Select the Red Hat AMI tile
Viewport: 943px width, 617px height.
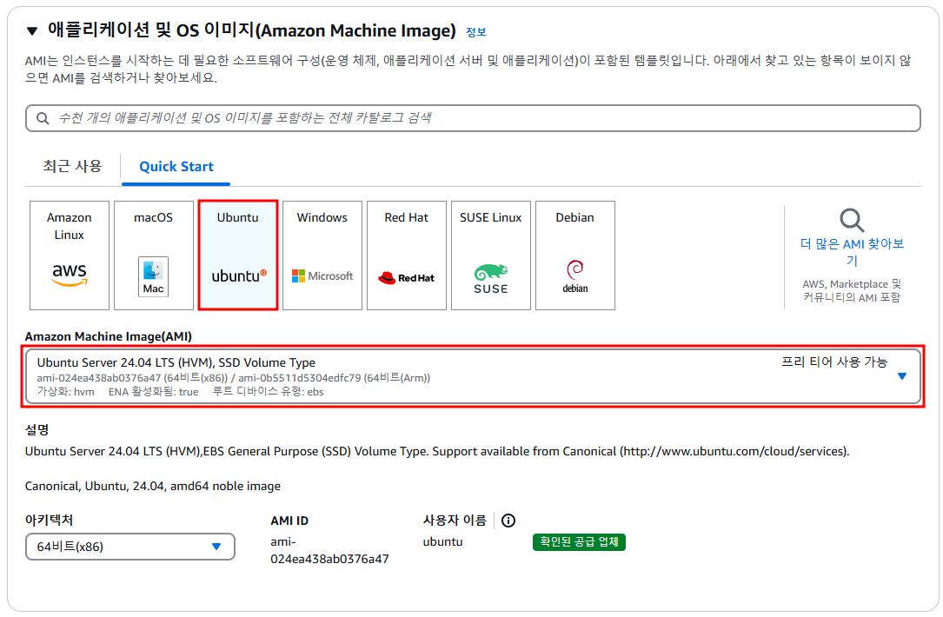[x=407, y=255]
